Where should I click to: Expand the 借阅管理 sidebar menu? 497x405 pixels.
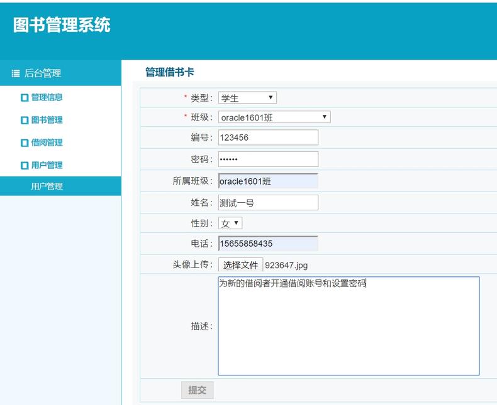click(x=47, y=143)
